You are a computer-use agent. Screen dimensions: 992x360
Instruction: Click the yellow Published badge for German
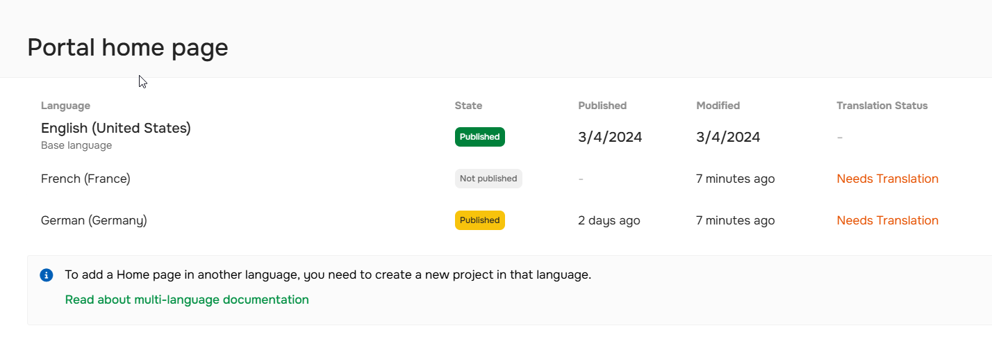coord(480,220)
